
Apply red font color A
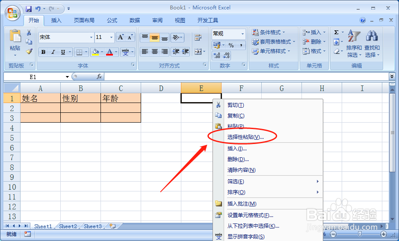click(109, 52)
